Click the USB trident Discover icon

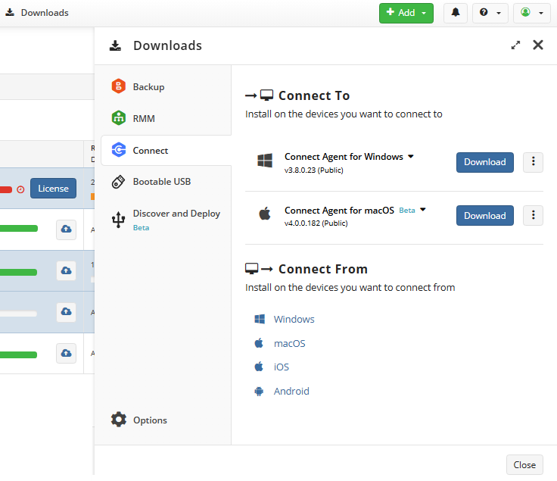point(118,220)
